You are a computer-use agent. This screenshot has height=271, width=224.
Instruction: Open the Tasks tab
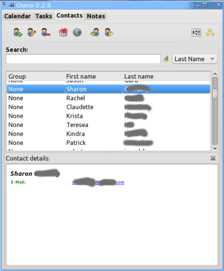[43, 16]
